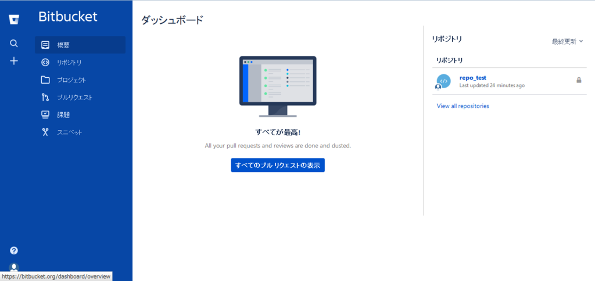Click the pull requests done and dusted text
The image size is (595, 281).
[278, 146]
